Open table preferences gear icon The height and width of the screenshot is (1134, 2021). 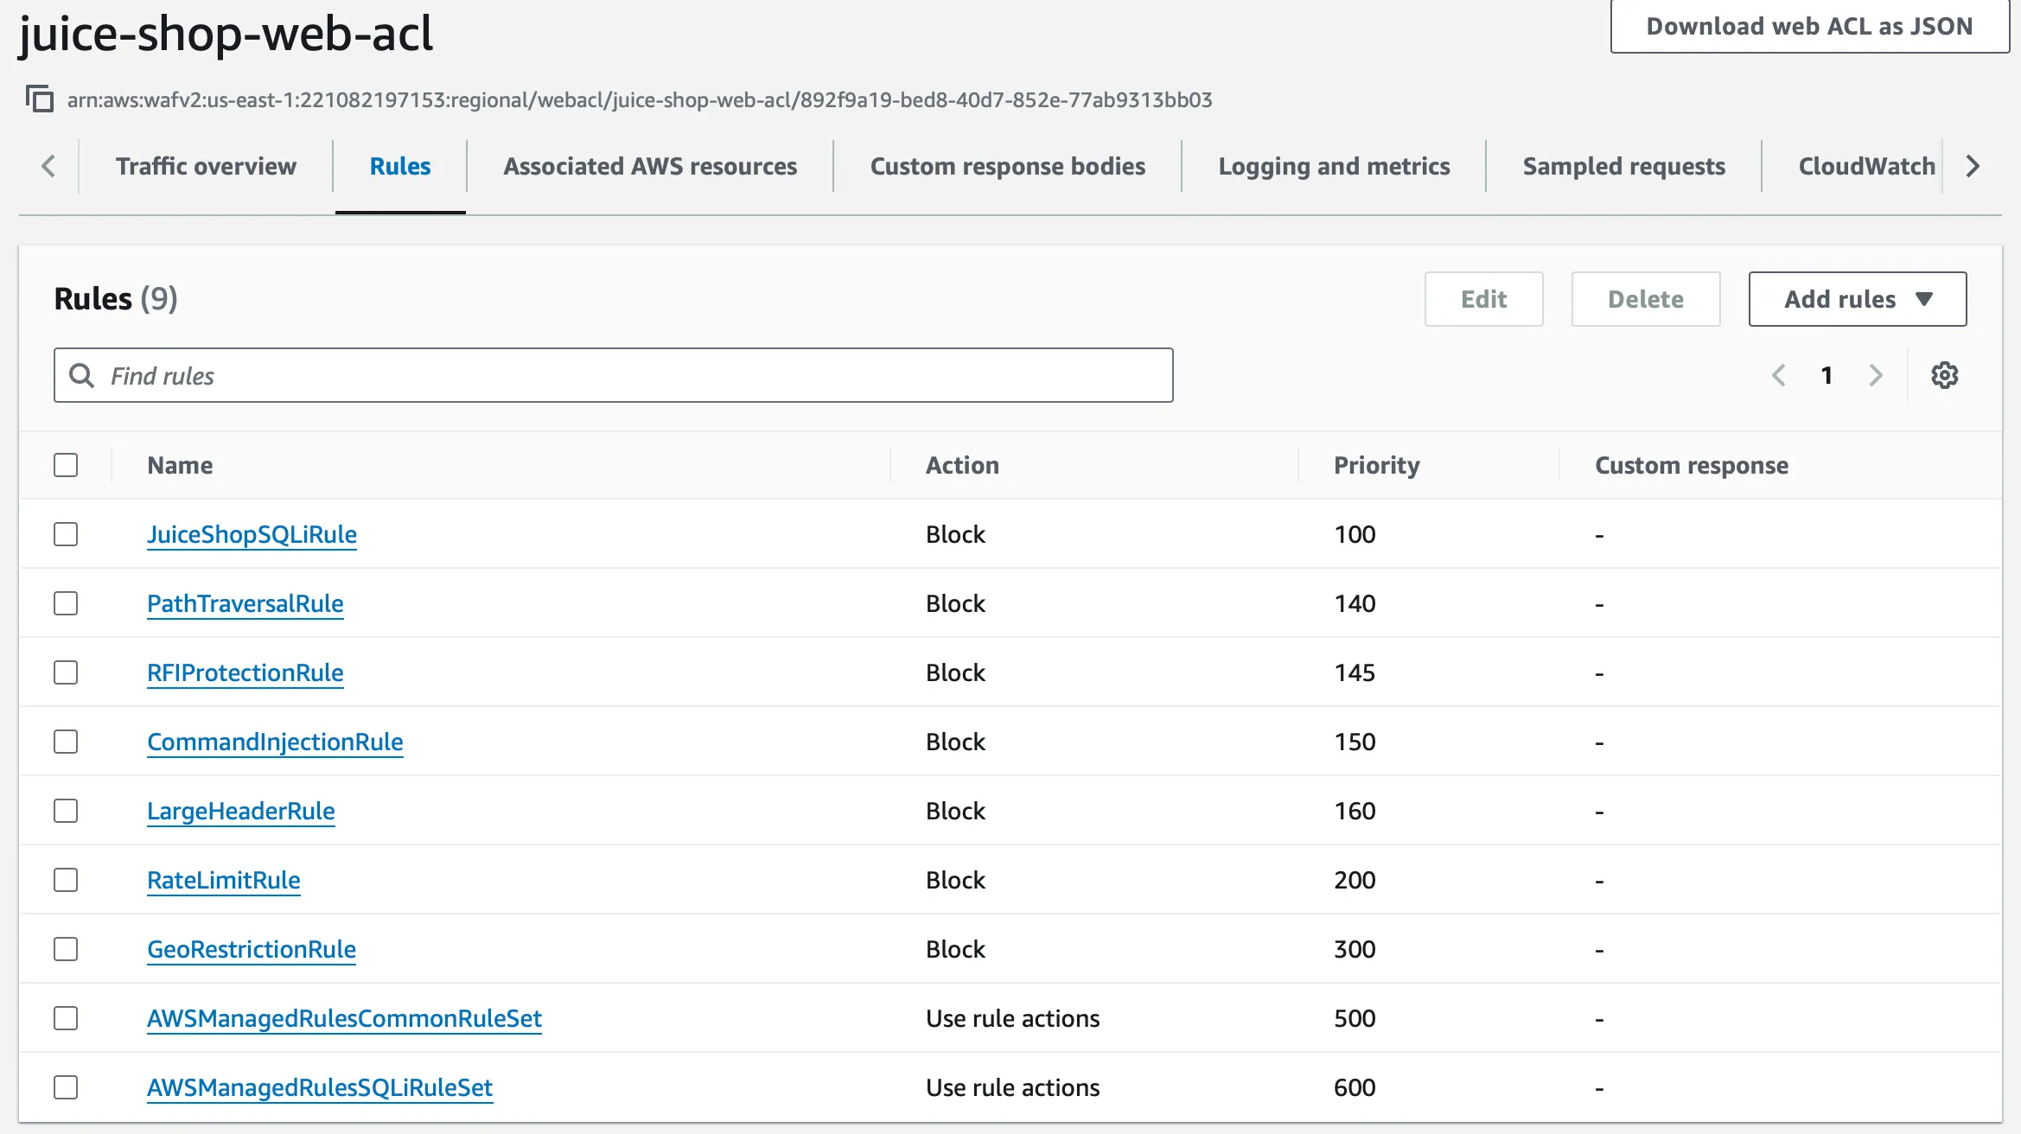1944,375
